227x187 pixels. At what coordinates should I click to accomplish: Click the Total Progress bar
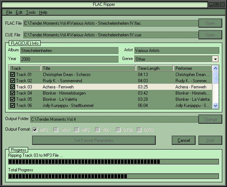(113, 176)
